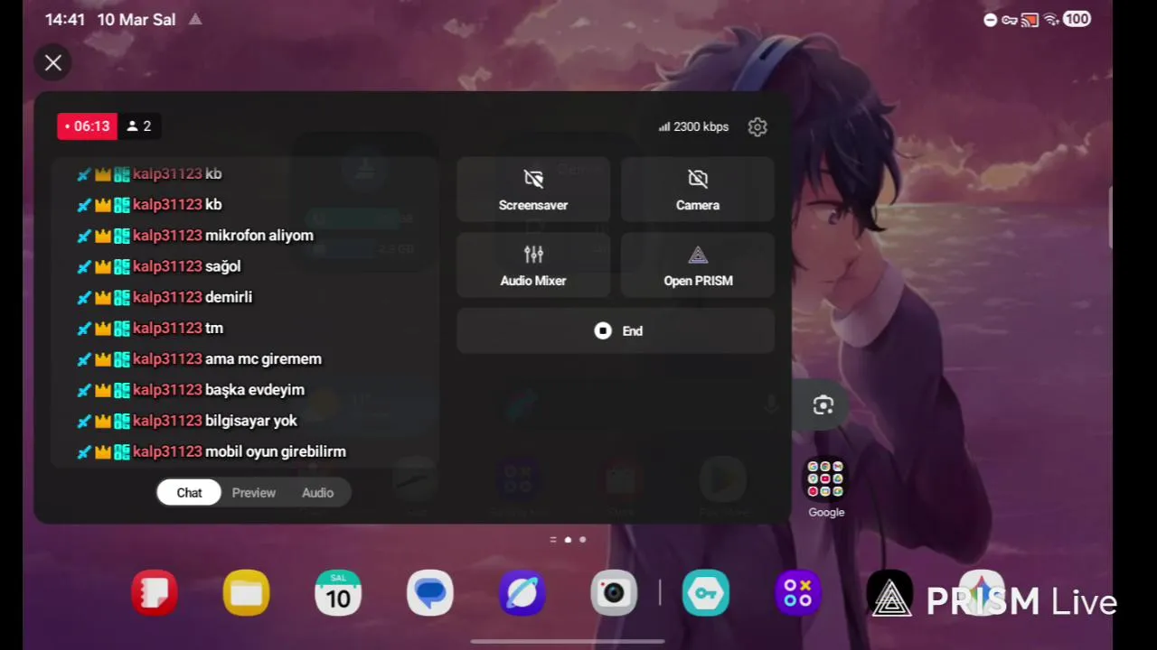Tap the cast icon in status bar
The height and width of the screenshot is (650, 1157).
coord(1030,20)
